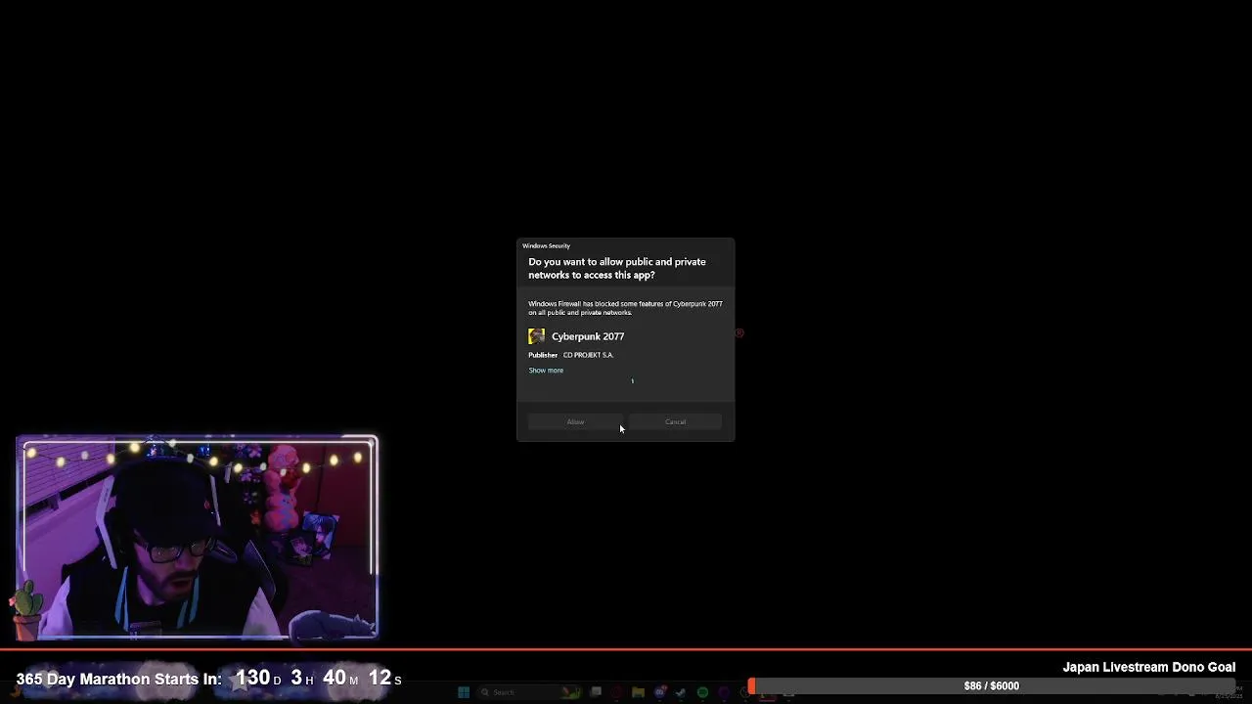The image size is (1252, 704).
Task: Click the Japan Livestream Dono Goal progress bar
Action: click(x=993, y=685)
